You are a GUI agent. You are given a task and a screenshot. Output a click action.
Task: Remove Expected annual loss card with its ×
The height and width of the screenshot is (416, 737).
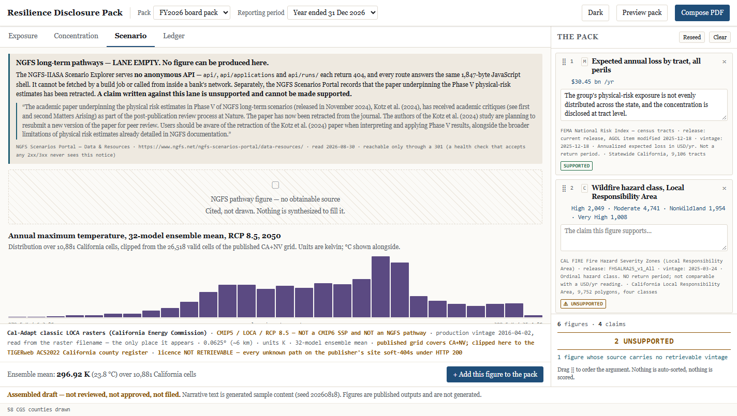tap(724, 61)
